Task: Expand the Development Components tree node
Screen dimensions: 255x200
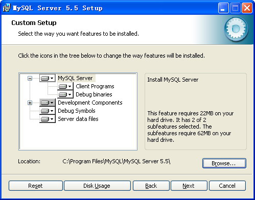Action: tap(30, 103)
